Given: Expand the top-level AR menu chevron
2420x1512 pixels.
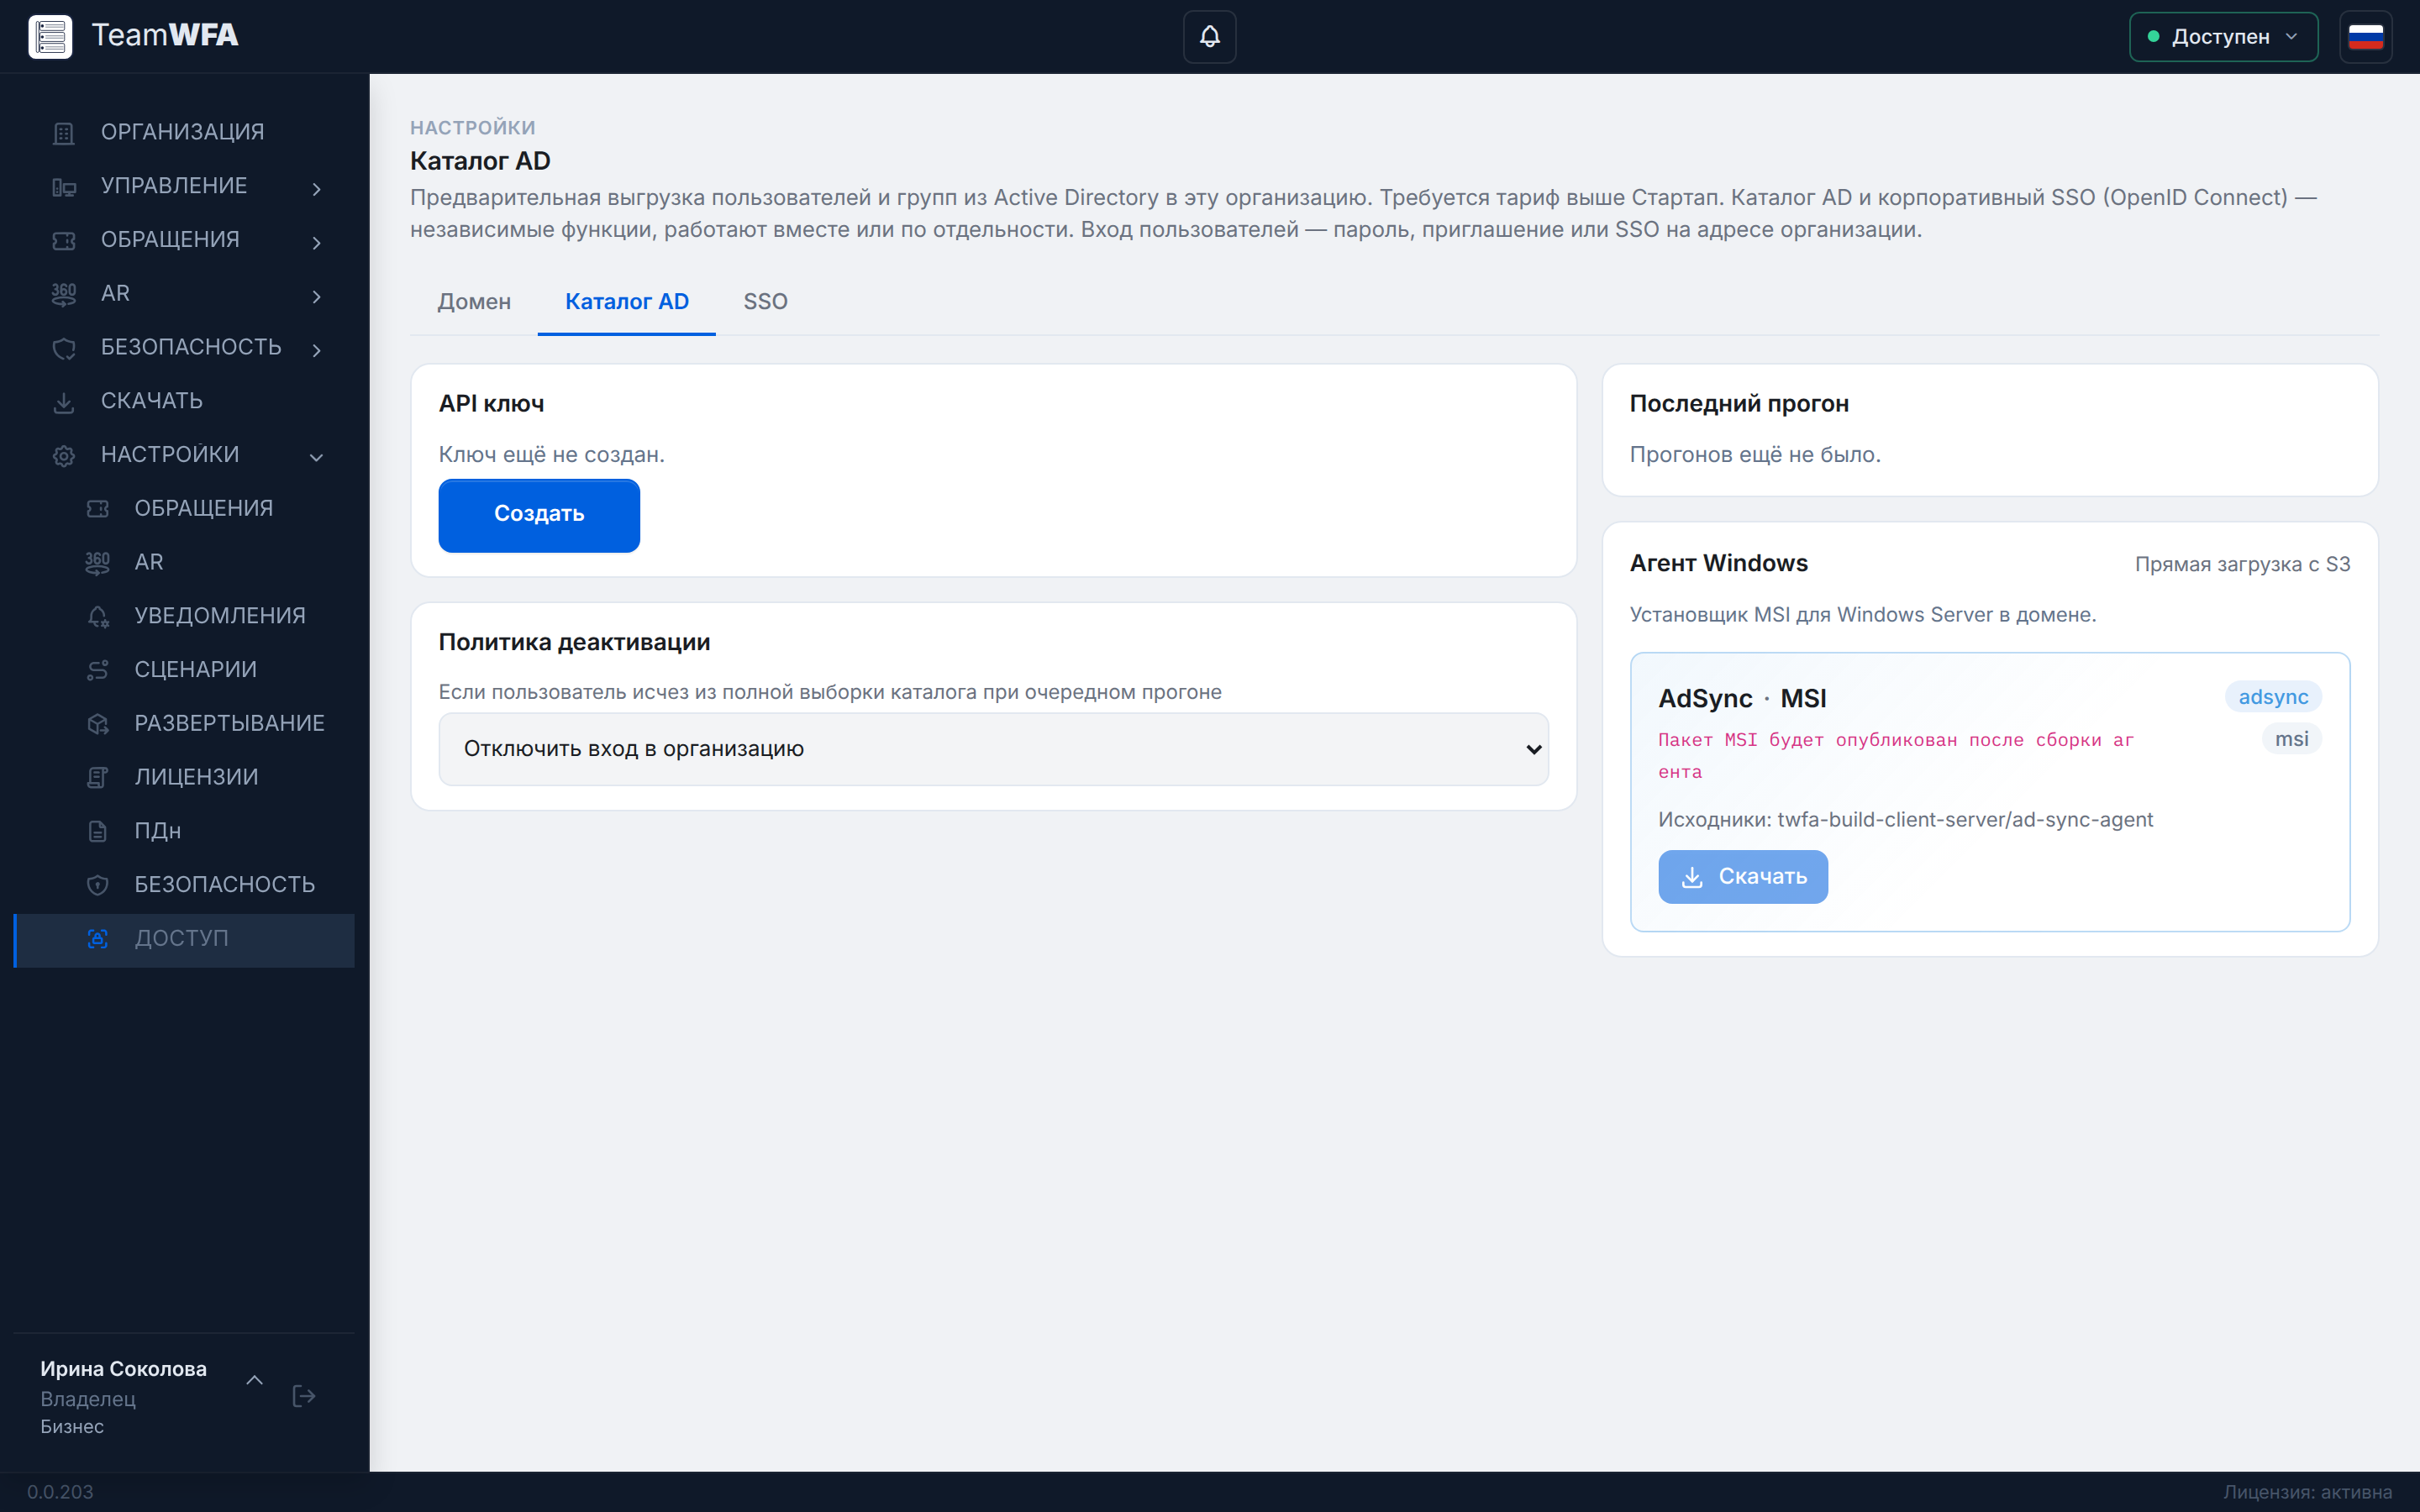Looking at the screenshot, I should coord(317,296).
